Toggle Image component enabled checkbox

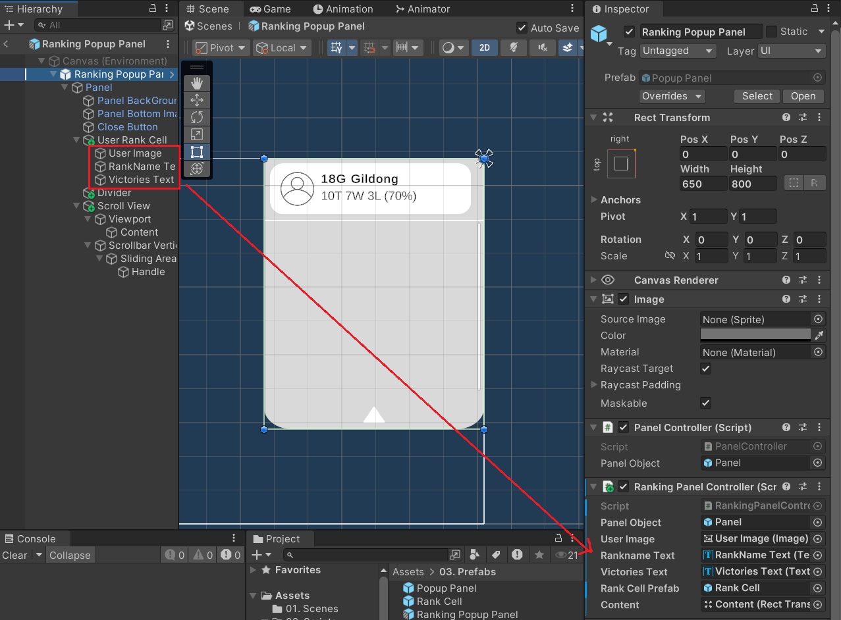[624, 299]
